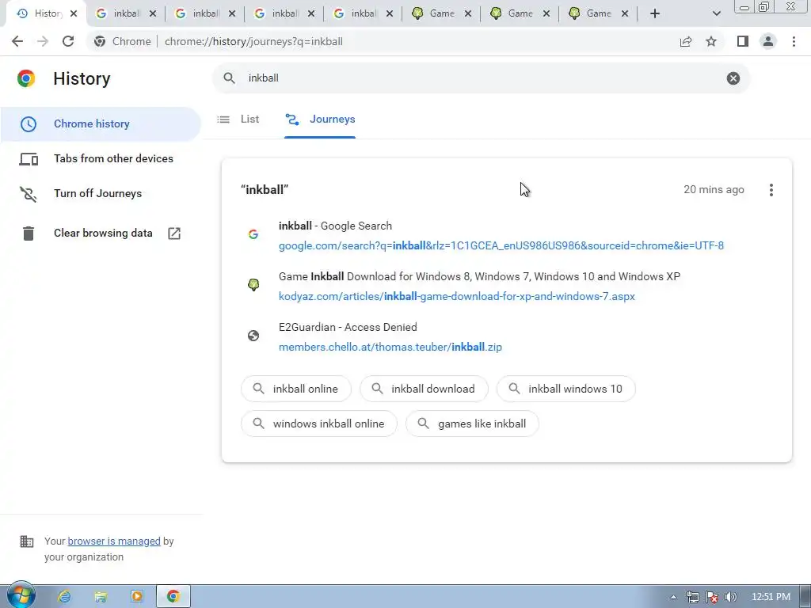Click the volume speaker tray icon
The image size is (811, 608).
tap(730, 597)
